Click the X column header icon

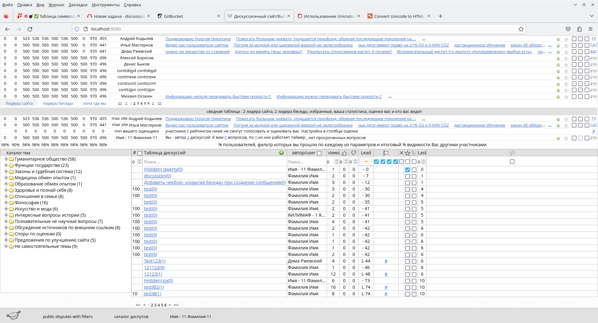click(x=401, y=153)
